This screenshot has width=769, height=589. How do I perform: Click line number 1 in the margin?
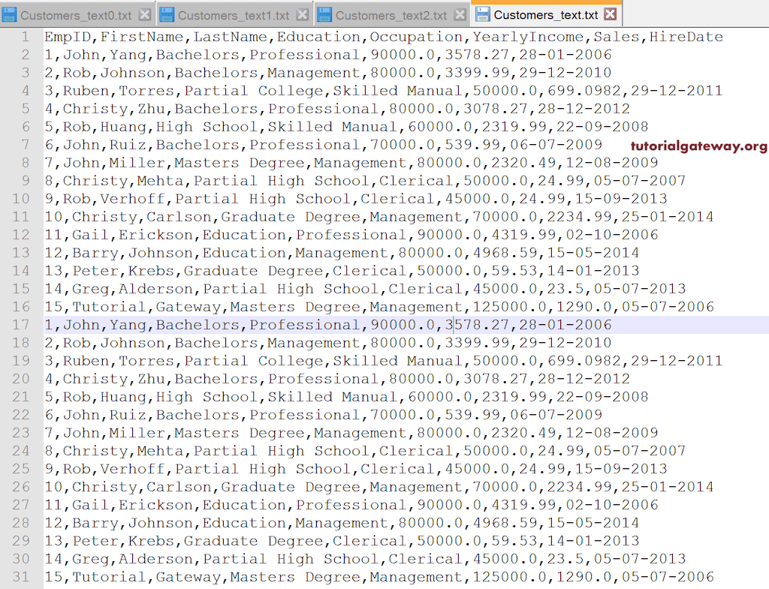click(x=25, y=38)
